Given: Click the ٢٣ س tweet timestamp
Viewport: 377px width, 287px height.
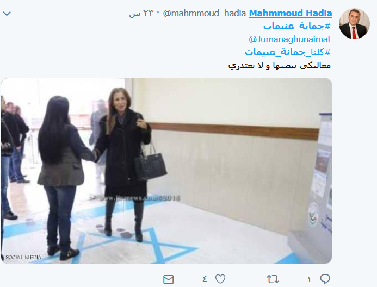Looking at the screenshot, I should click(141, 14).
